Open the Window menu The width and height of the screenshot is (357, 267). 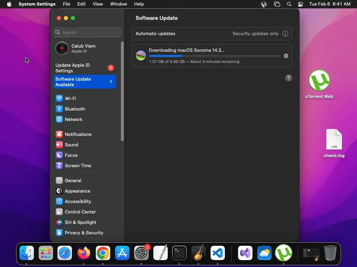click(x=119, y=4)
